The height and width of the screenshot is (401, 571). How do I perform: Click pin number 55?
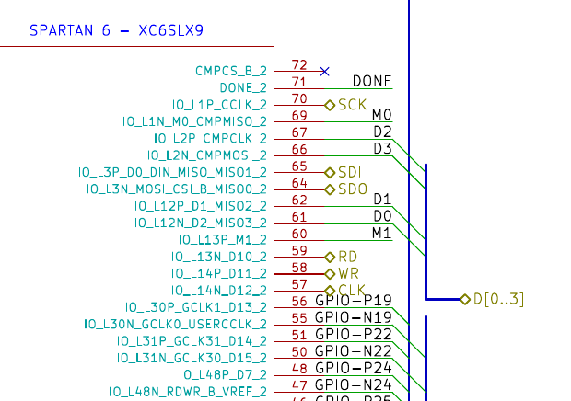pos(299,318)
